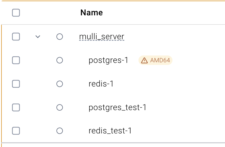Click the redis_test-1 status circle icon
Image resolution: width=225 pixels, height=147 pixels.
coord(60,131)
